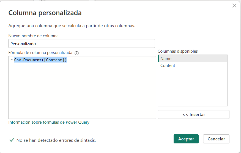This screenshot has width=241, height=153.
Task: Click inside the empty formula editor area
Action: (x=80, y=90)
